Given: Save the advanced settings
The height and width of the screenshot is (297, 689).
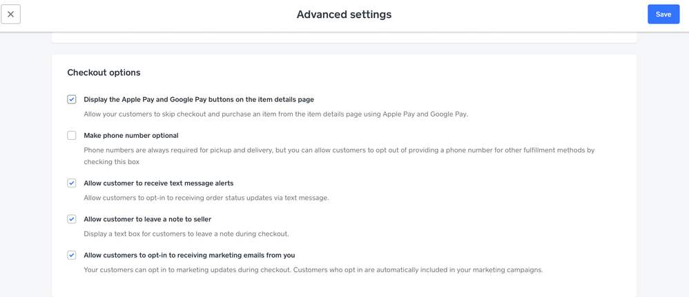Looking at the screenshot, I should point(663,14).
